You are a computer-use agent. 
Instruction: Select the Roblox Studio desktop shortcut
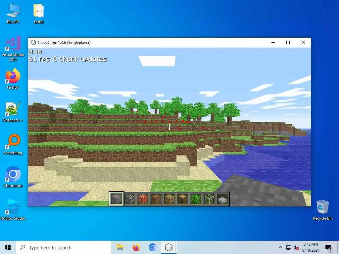pyautogui.click(x=13, y=210)
